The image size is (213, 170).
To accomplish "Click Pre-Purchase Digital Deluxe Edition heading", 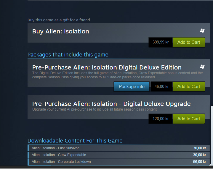I will point(107,67).
